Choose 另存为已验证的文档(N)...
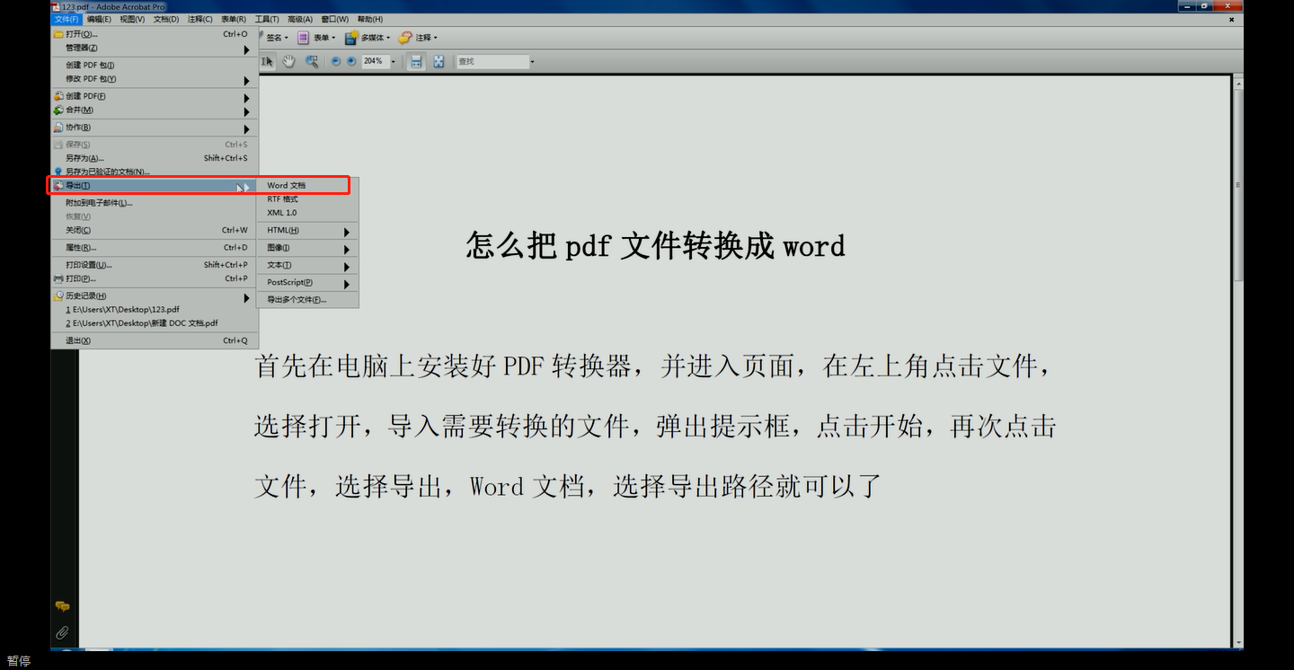 coord(155,172)
